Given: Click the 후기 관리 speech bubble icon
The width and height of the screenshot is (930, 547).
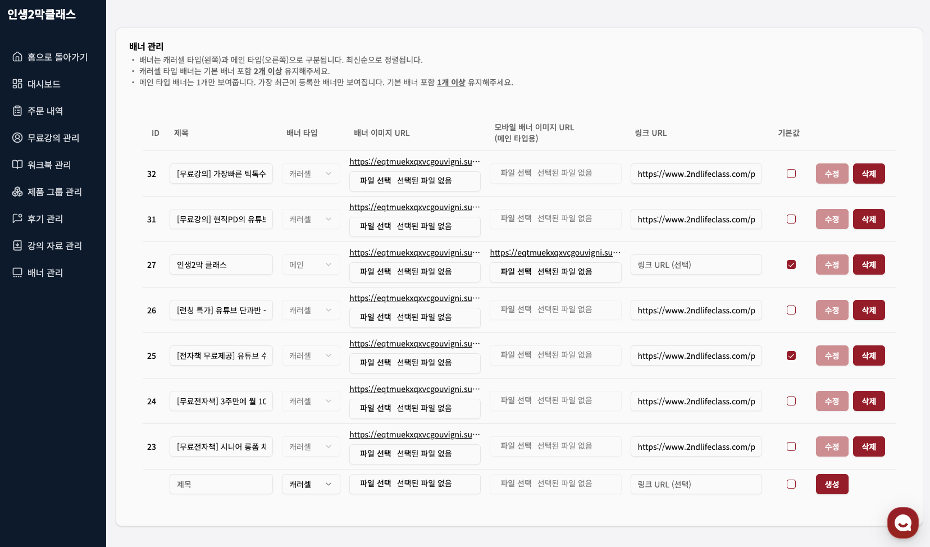Looking at the screenshot, I should coord(17,218).
